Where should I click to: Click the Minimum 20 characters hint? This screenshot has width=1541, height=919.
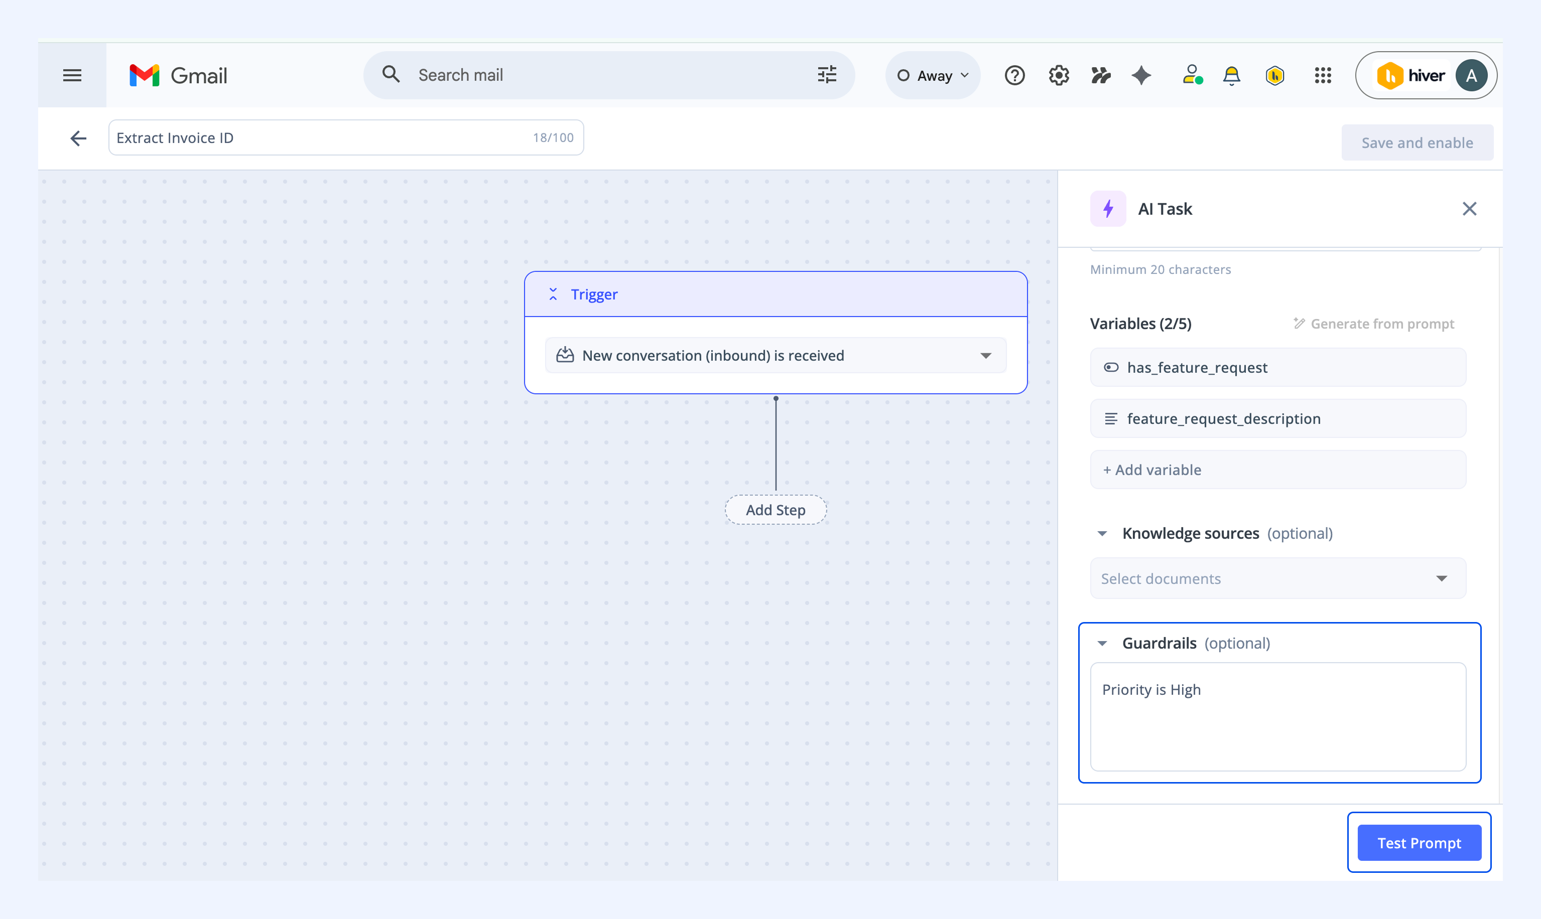tap(1160, 269)
